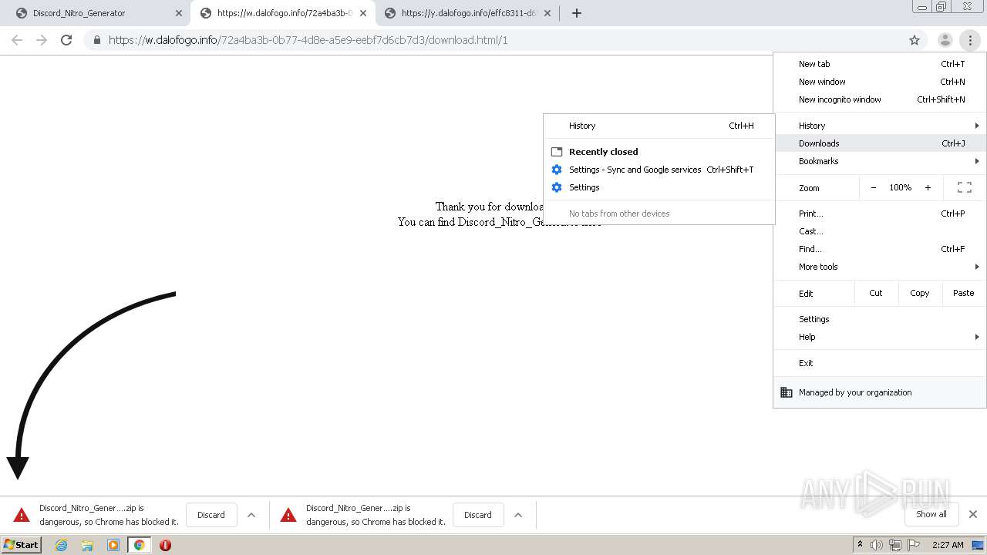Choose New incognito window

pyautogui.click(x=880, y=99)
